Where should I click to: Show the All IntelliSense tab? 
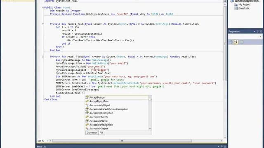tap(101, 132)
